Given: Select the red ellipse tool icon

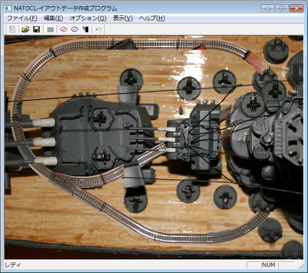Looking at the screenshot, I should [64, 30].
